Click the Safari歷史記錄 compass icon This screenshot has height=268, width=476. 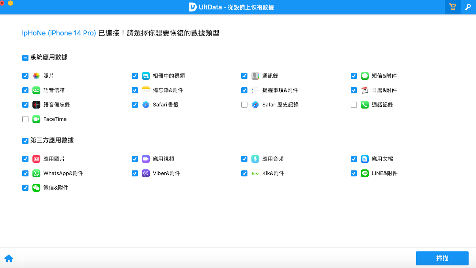tap(255, 105)
